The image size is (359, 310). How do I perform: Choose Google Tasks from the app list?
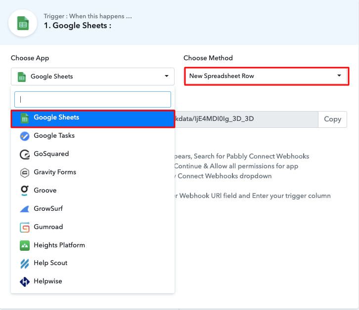tap(93, 136)
